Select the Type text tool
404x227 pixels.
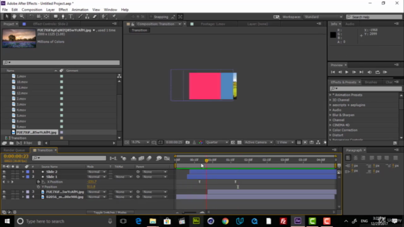click(71, 17)
